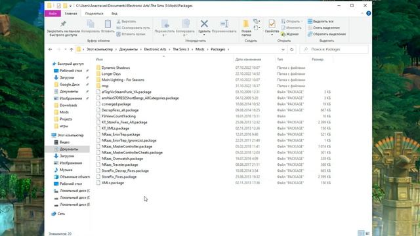Switch to the Вид ribbon tab
Screen dimensions: 420x236
click(114, 13)
